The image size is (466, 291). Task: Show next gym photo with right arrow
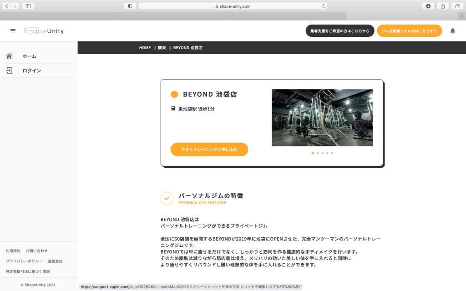pos(369,119)
